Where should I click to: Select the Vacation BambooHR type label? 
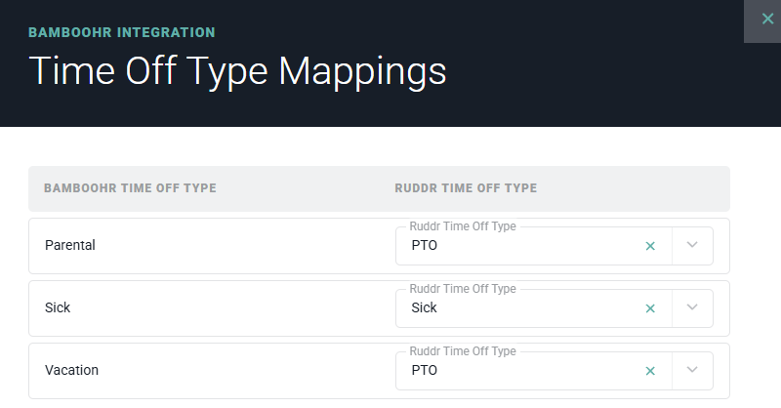tap(71, 371)
